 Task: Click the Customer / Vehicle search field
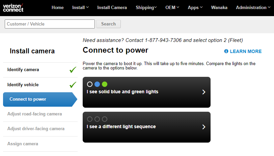(50, 24)
